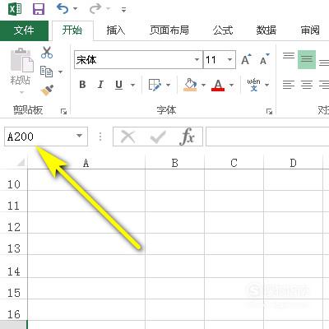Screen dimensions: 329x329
Task: Switch to the 页面布局 (Page Layout) tab
Action: 169,30
